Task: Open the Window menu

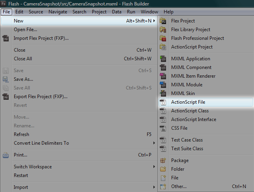Action: click(x=149, y=12)
